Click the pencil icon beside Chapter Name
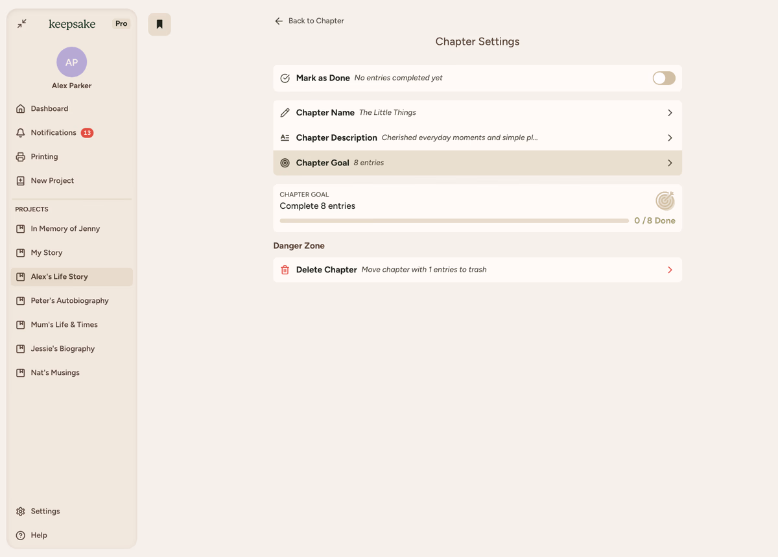778x557 pixels. (285, 113)
